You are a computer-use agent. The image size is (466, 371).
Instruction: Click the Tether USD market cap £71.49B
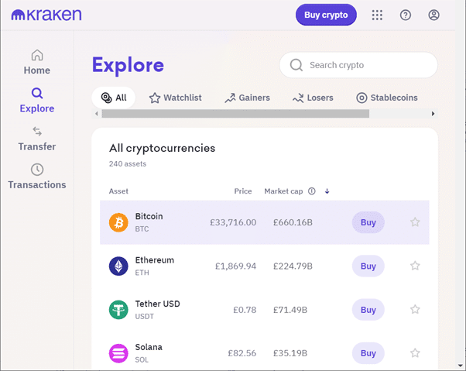click(x=290, y=310)
